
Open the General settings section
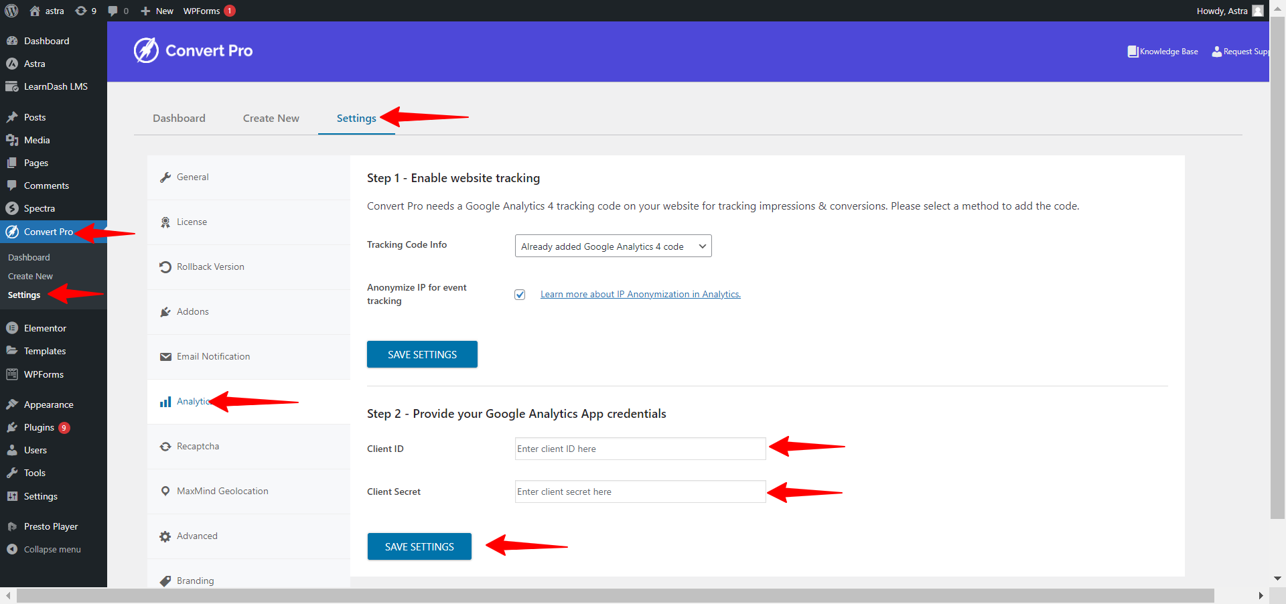click(248, 177)
